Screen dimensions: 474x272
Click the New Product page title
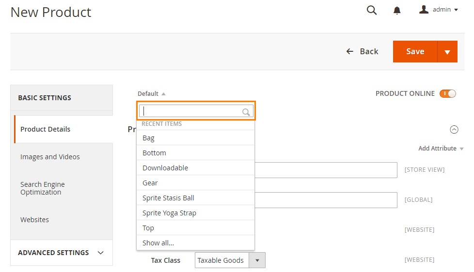[51, 13]
